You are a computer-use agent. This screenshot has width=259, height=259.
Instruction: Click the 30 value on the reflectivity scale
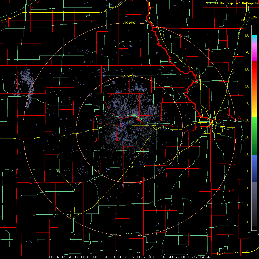click(247, 120)
